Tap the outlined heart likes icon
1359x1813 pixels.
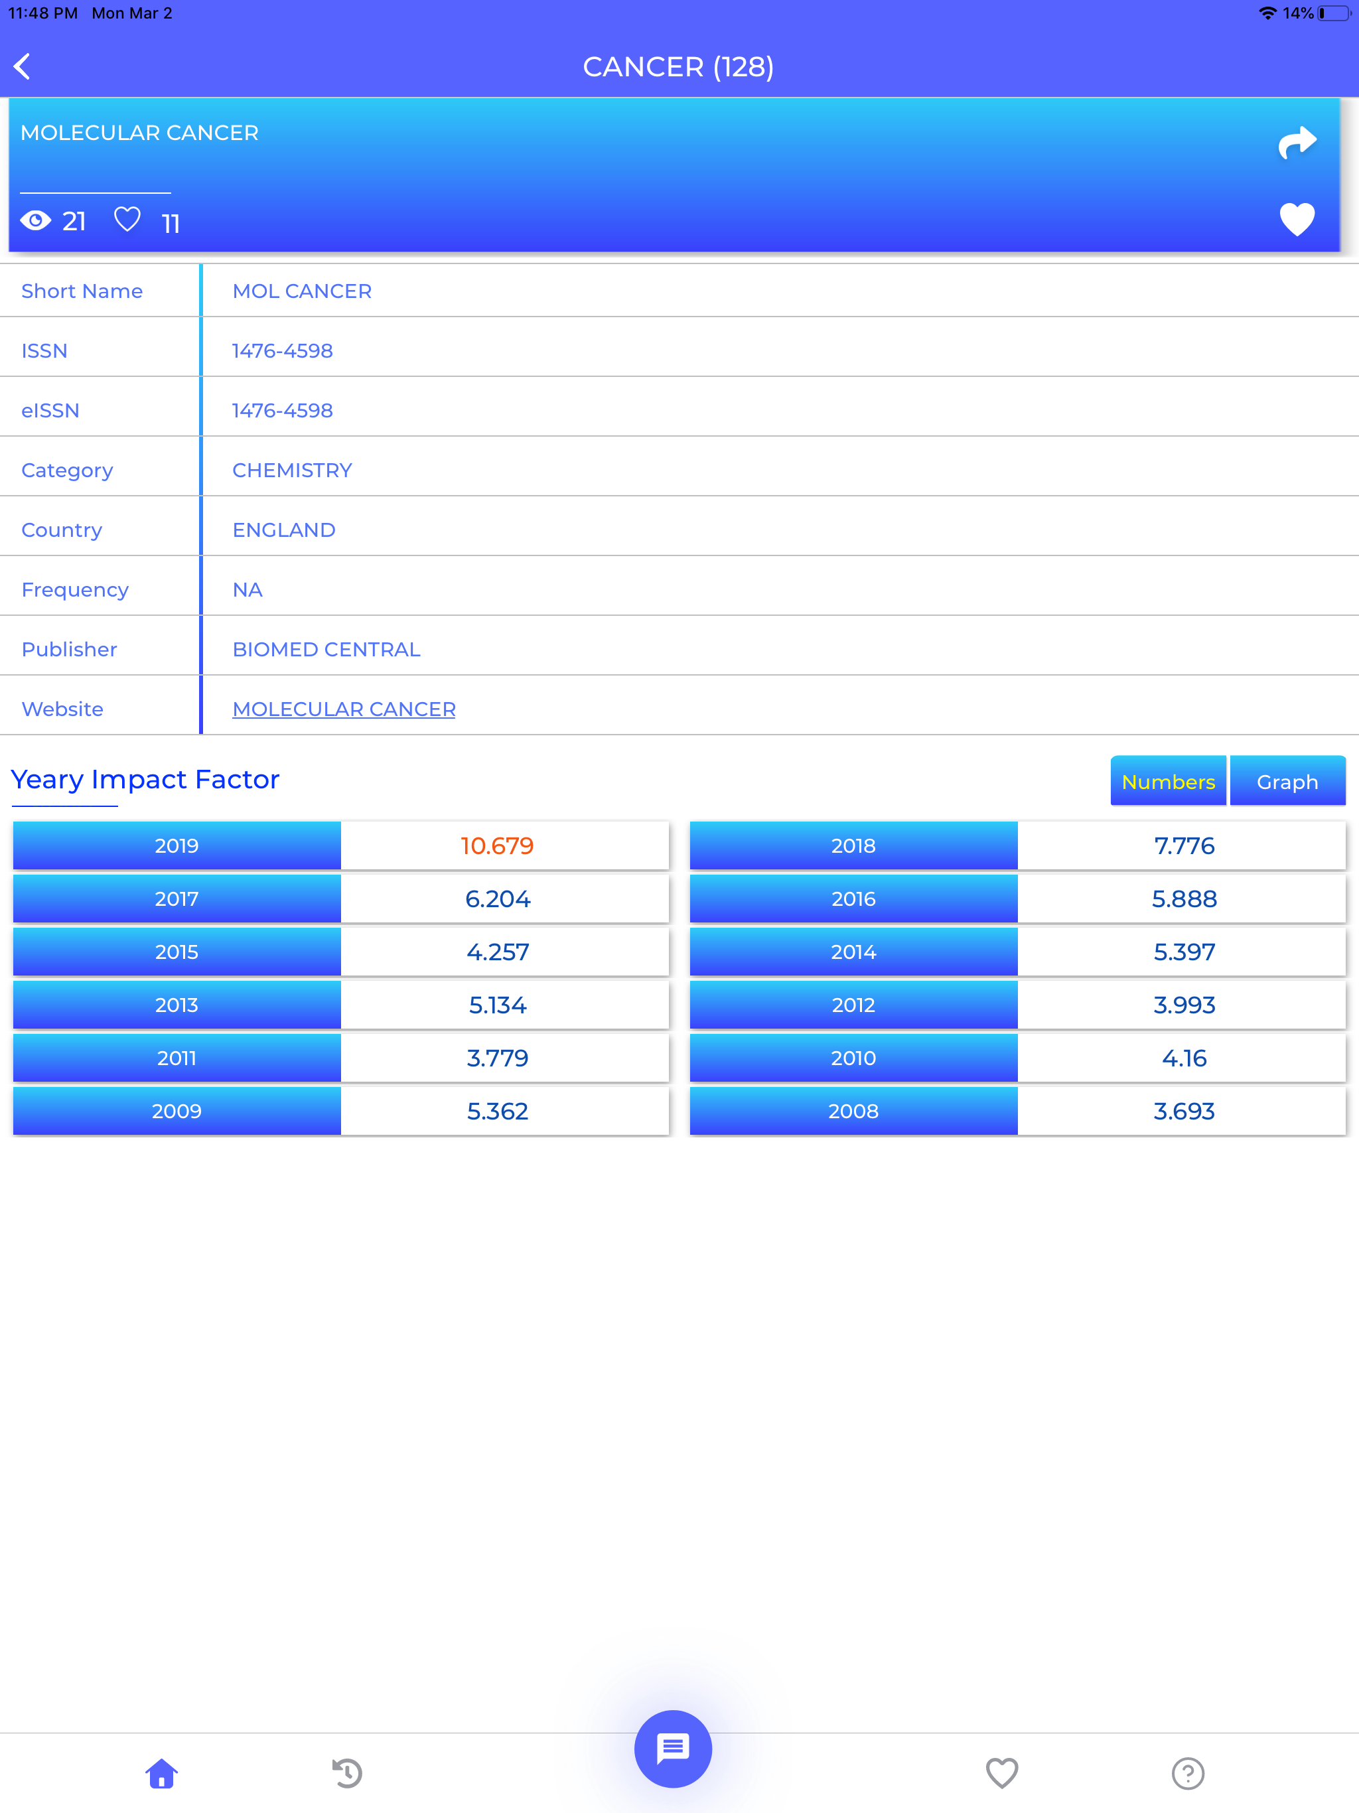pos(127,219)
